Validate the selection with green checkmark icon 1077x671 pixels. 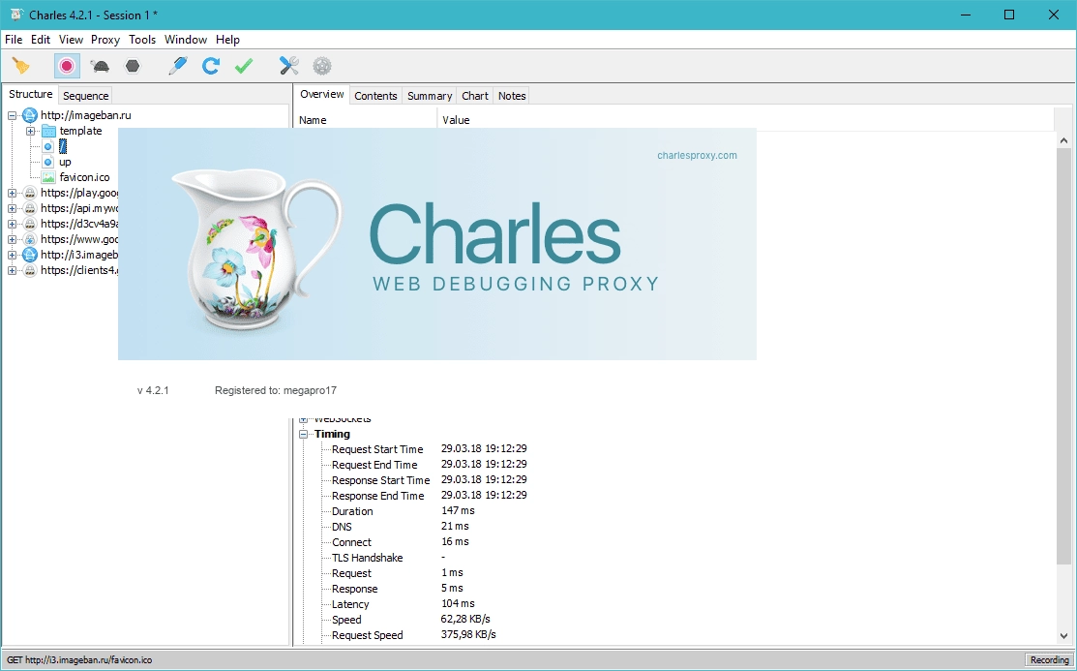click(x=244, y=66)
